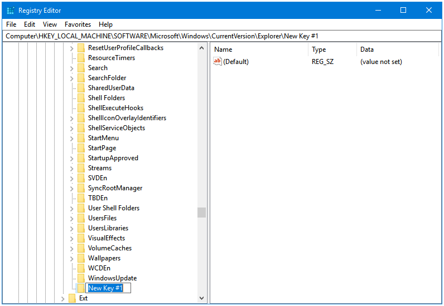Select the ShellIconOverlayIdentifiers key label
The height and width of the screenshot is (306, 444).
click(x=127, y=118)
